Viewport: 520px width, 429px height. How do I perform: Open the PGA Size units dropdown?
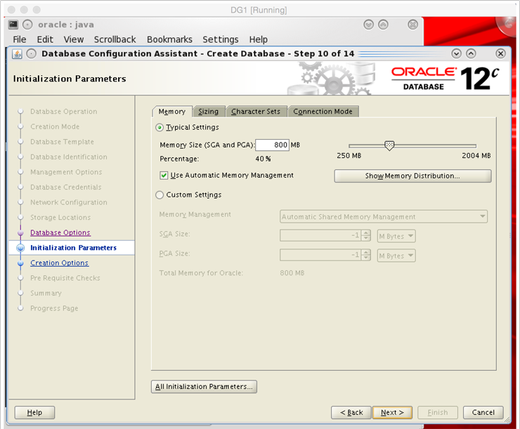[396, 256]
